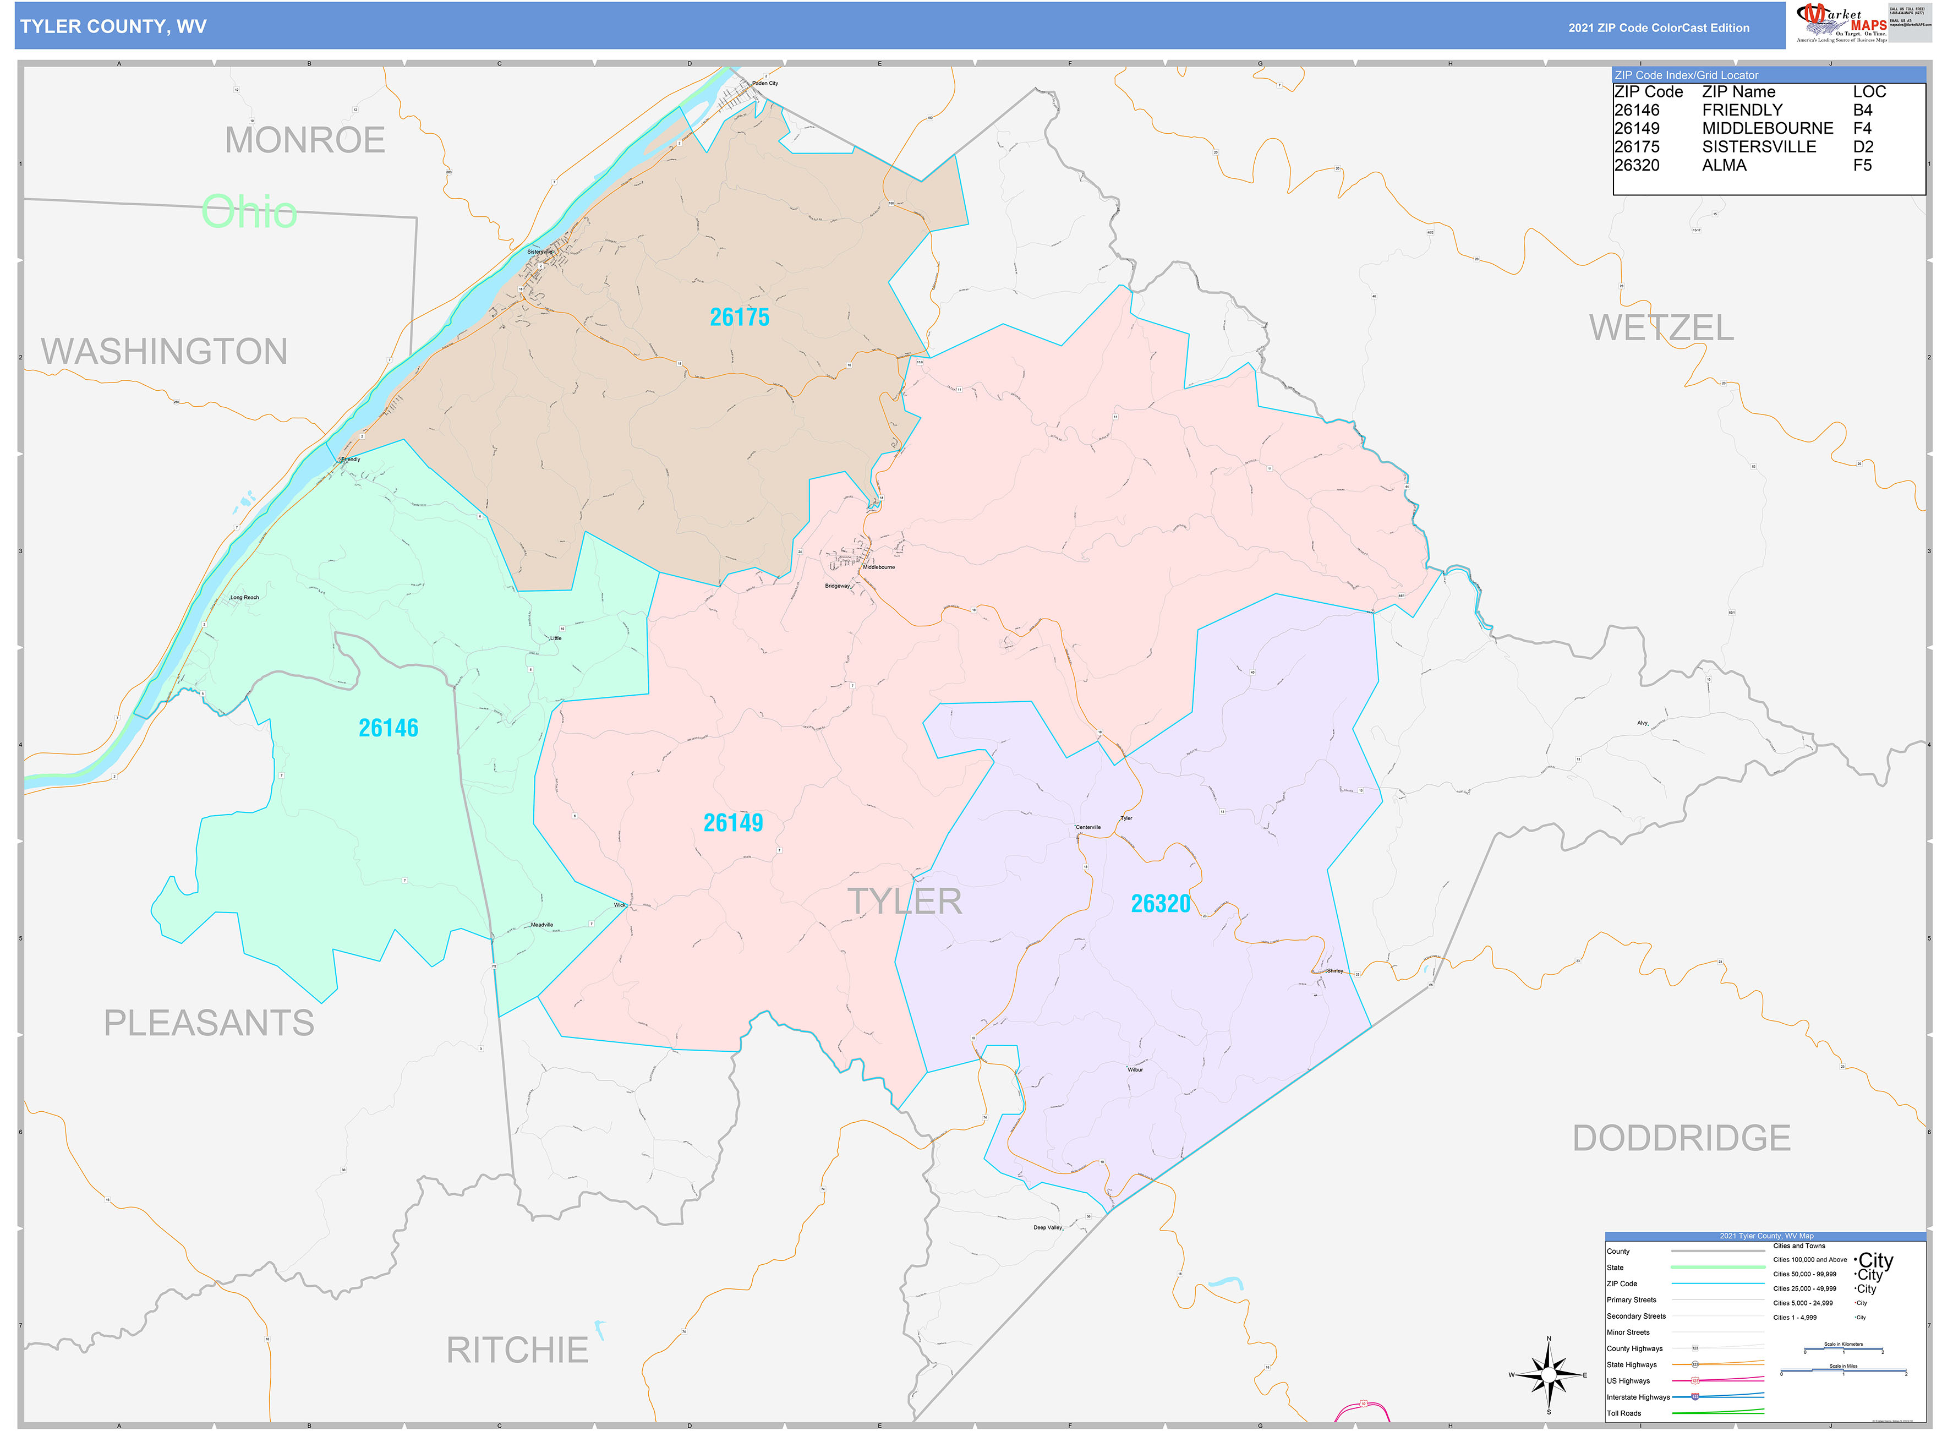Select the SISTERSVILLE entry in ZIP index
The image size is (1942, 1431).
pos(1758,148)
